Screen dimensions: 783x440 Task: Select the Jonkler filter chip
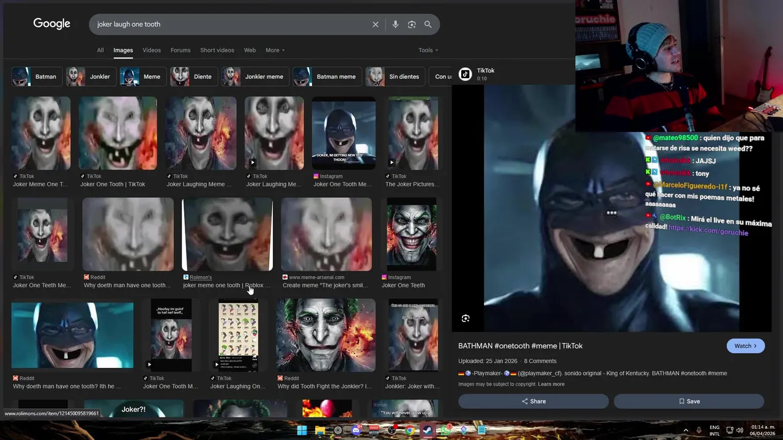(91, 76)
